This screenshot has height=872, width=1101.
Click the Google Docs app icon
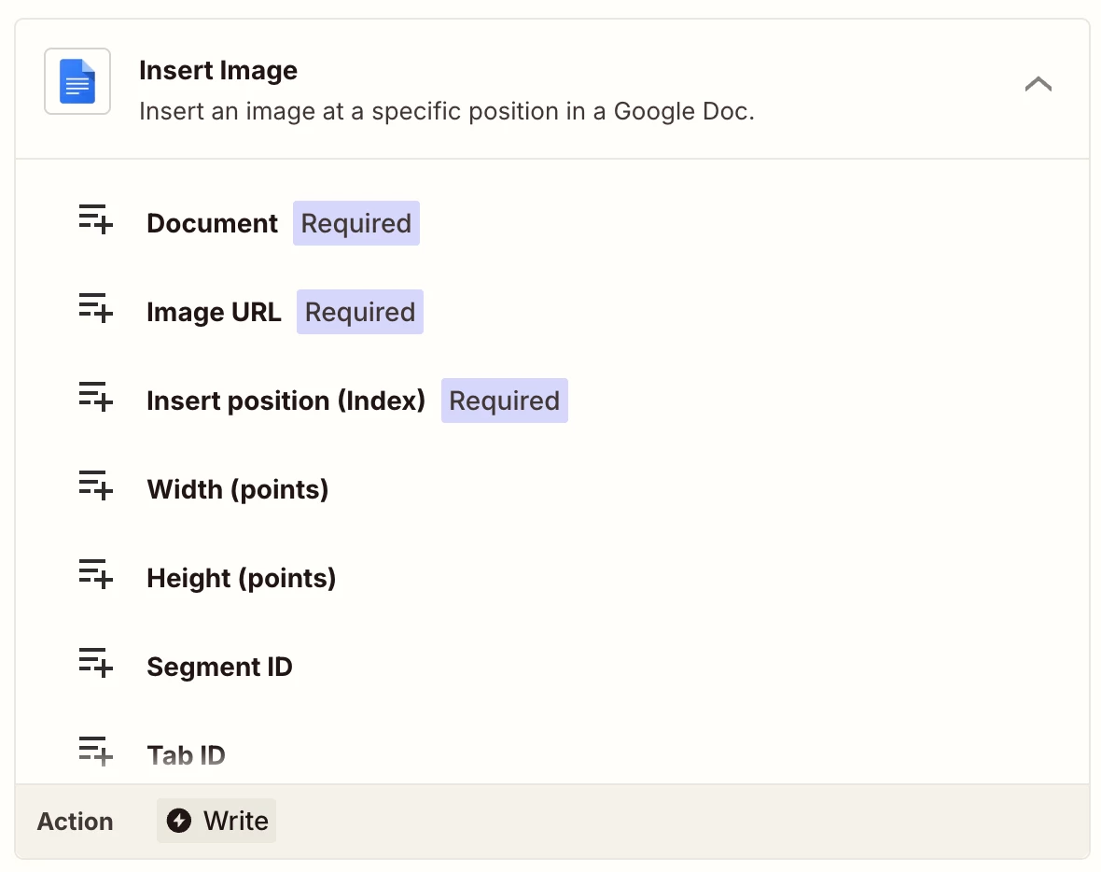[x=77, y=81]
